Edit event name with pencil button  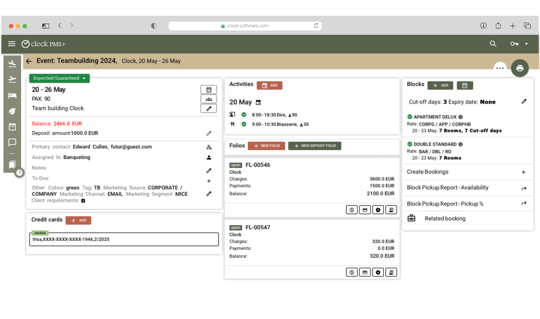209,108
